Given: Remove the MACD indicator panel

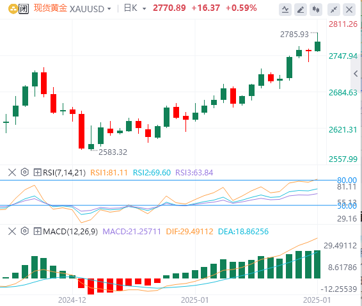Looking at the screenshot, I should coord(12,231).
